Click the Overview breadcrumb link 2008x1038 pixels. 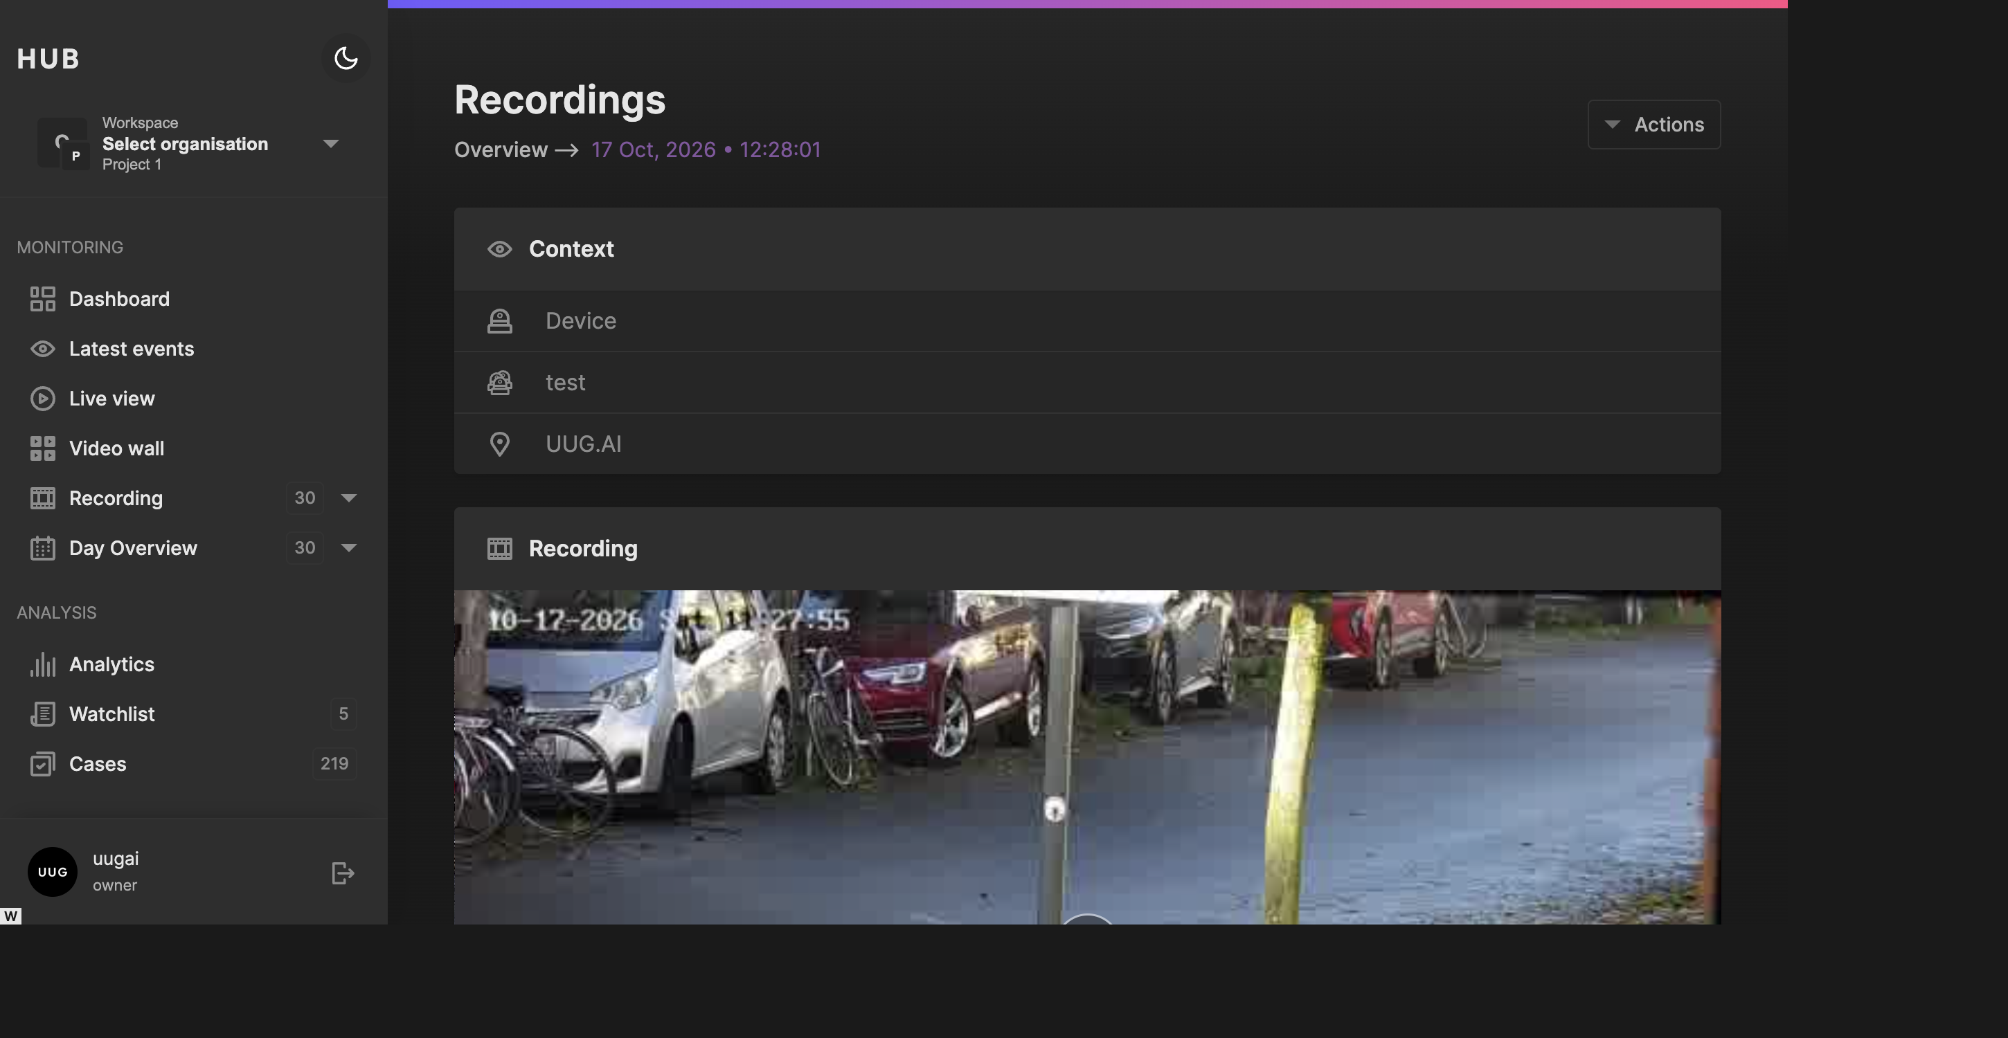pos(501,150)
